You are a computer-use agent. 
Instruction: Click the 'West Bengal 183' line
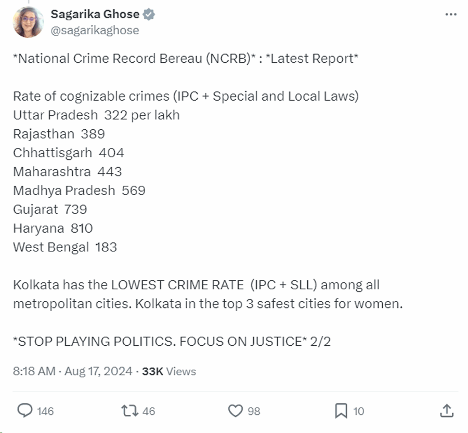coord(65,247)
